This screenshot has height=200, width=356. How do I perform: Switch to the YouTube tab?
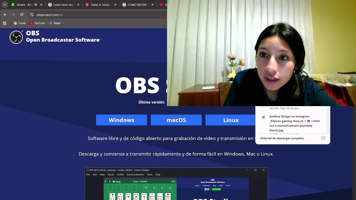coord(162,5)
